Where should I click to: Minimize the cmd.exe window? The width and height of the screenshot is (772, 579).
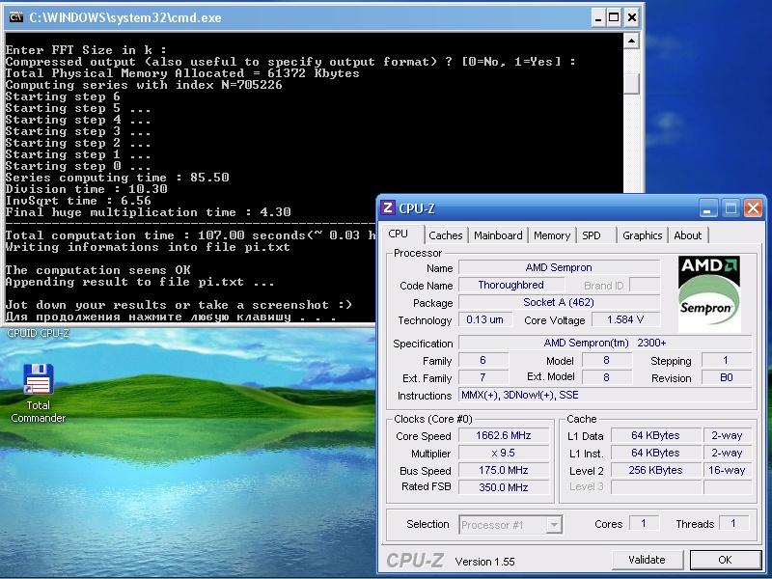598,18
